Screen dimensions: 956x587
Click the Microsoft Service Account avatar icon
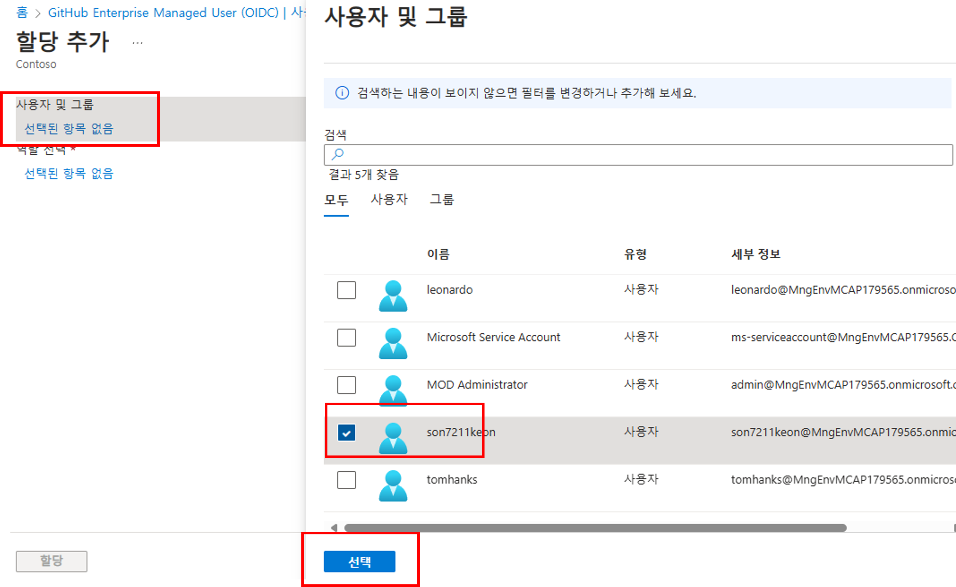(x=393, y=343)
